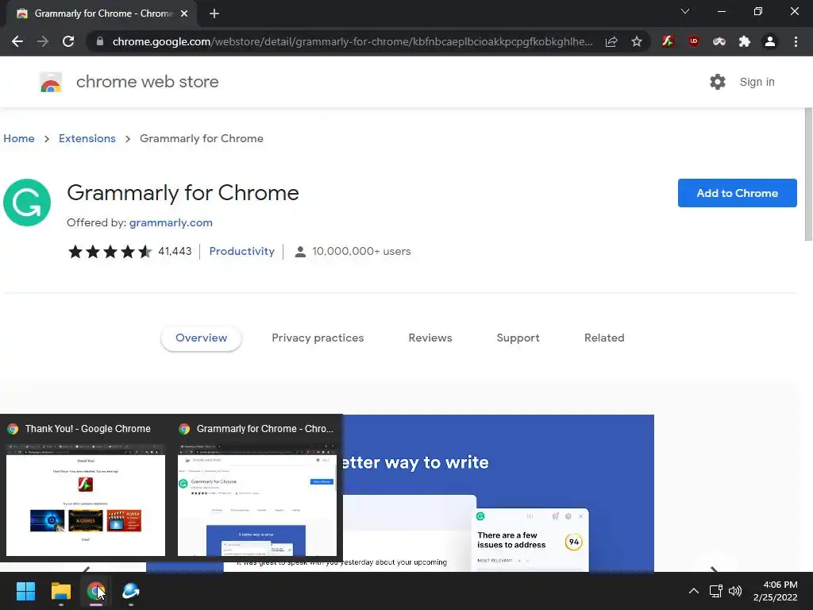Click the address bar URL
This screenshot has height=610, width=813.
352,41
